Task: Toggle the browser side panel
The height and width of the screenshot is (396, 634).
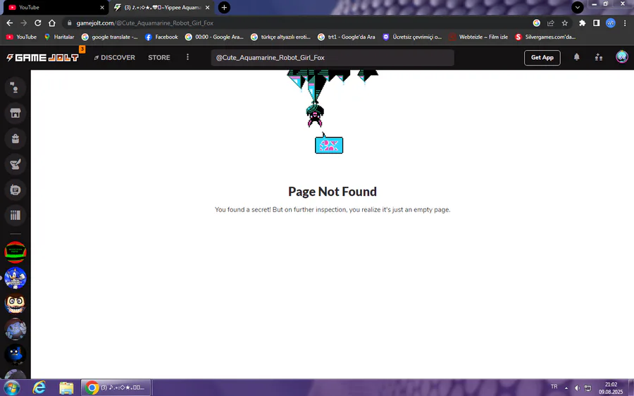Action: click(597, 23)
